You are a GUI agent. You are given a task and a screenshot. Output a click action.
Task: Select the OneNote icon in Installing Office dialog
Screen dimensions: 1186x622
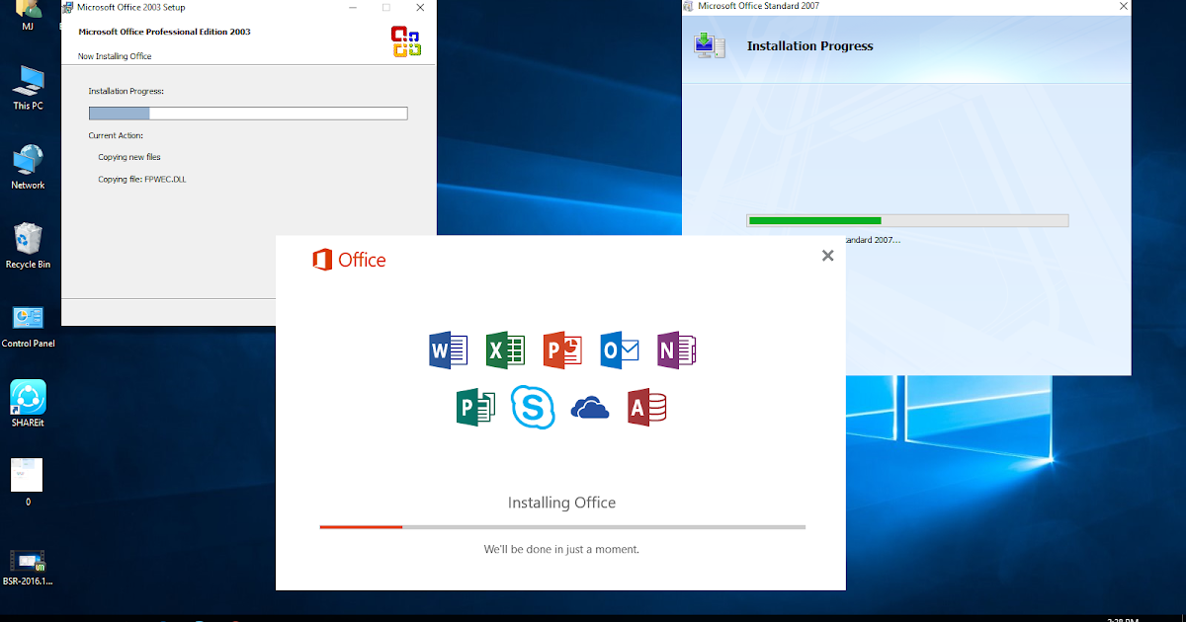pos(676,350)
